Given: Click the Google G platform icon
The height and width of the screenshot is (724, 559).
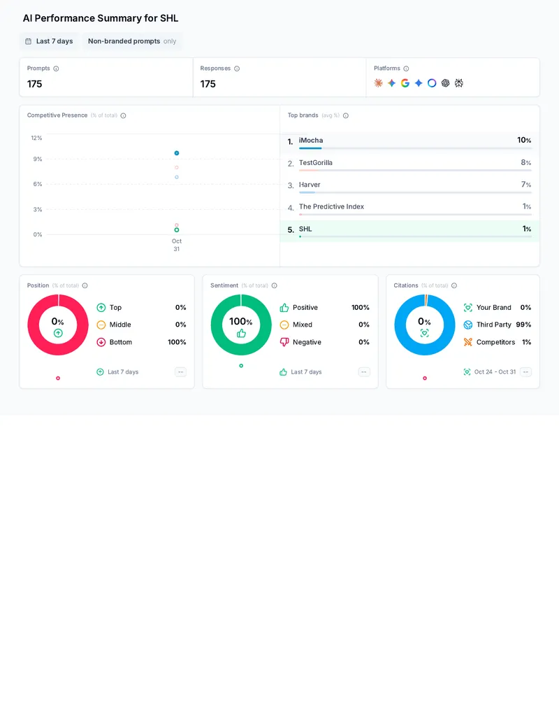Looking at the screenshot, I should click(405, 83).
